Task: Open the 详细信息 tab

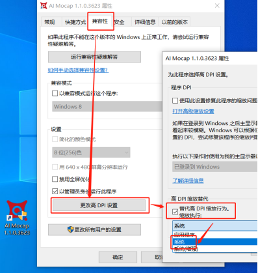Action: pyautogui.click(x=145, y=22)
